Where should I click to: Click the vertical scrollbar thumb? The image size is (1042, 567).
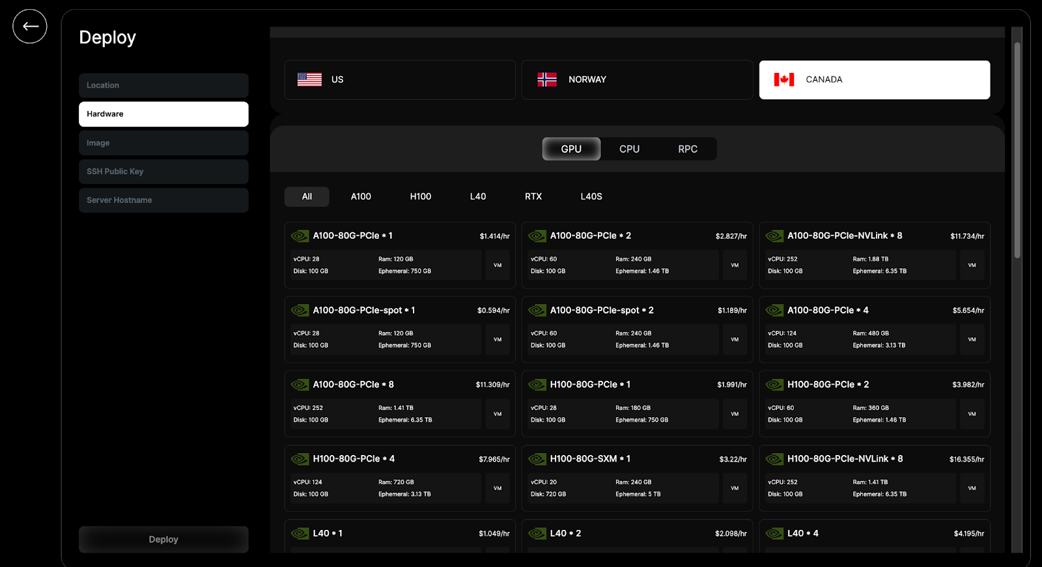(x=1017, y=150)
